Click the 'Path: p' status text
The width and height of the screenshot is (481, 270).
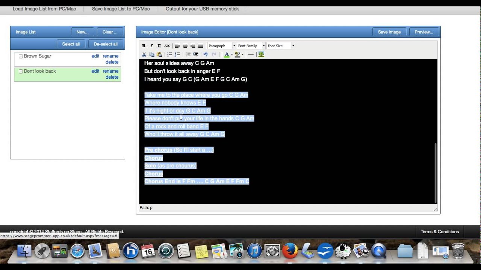146,207
